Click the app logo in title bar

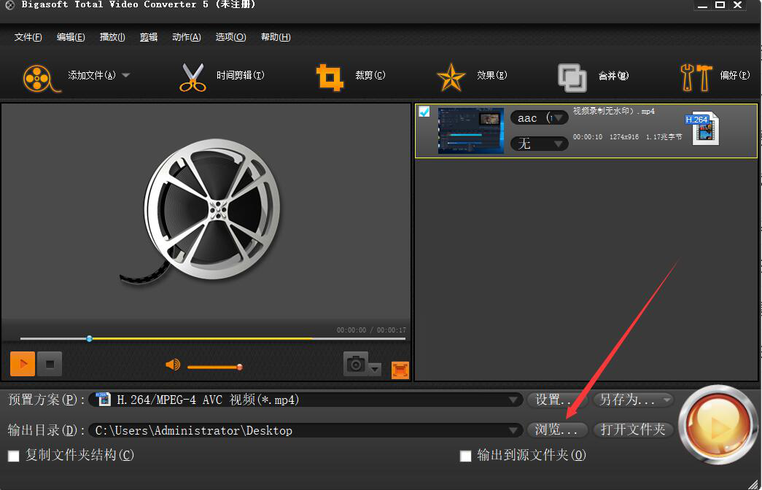click(x=9, y=5)
